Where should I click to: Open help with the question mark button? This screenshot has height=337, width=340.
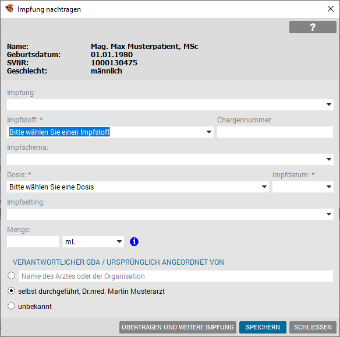(313, 27)
